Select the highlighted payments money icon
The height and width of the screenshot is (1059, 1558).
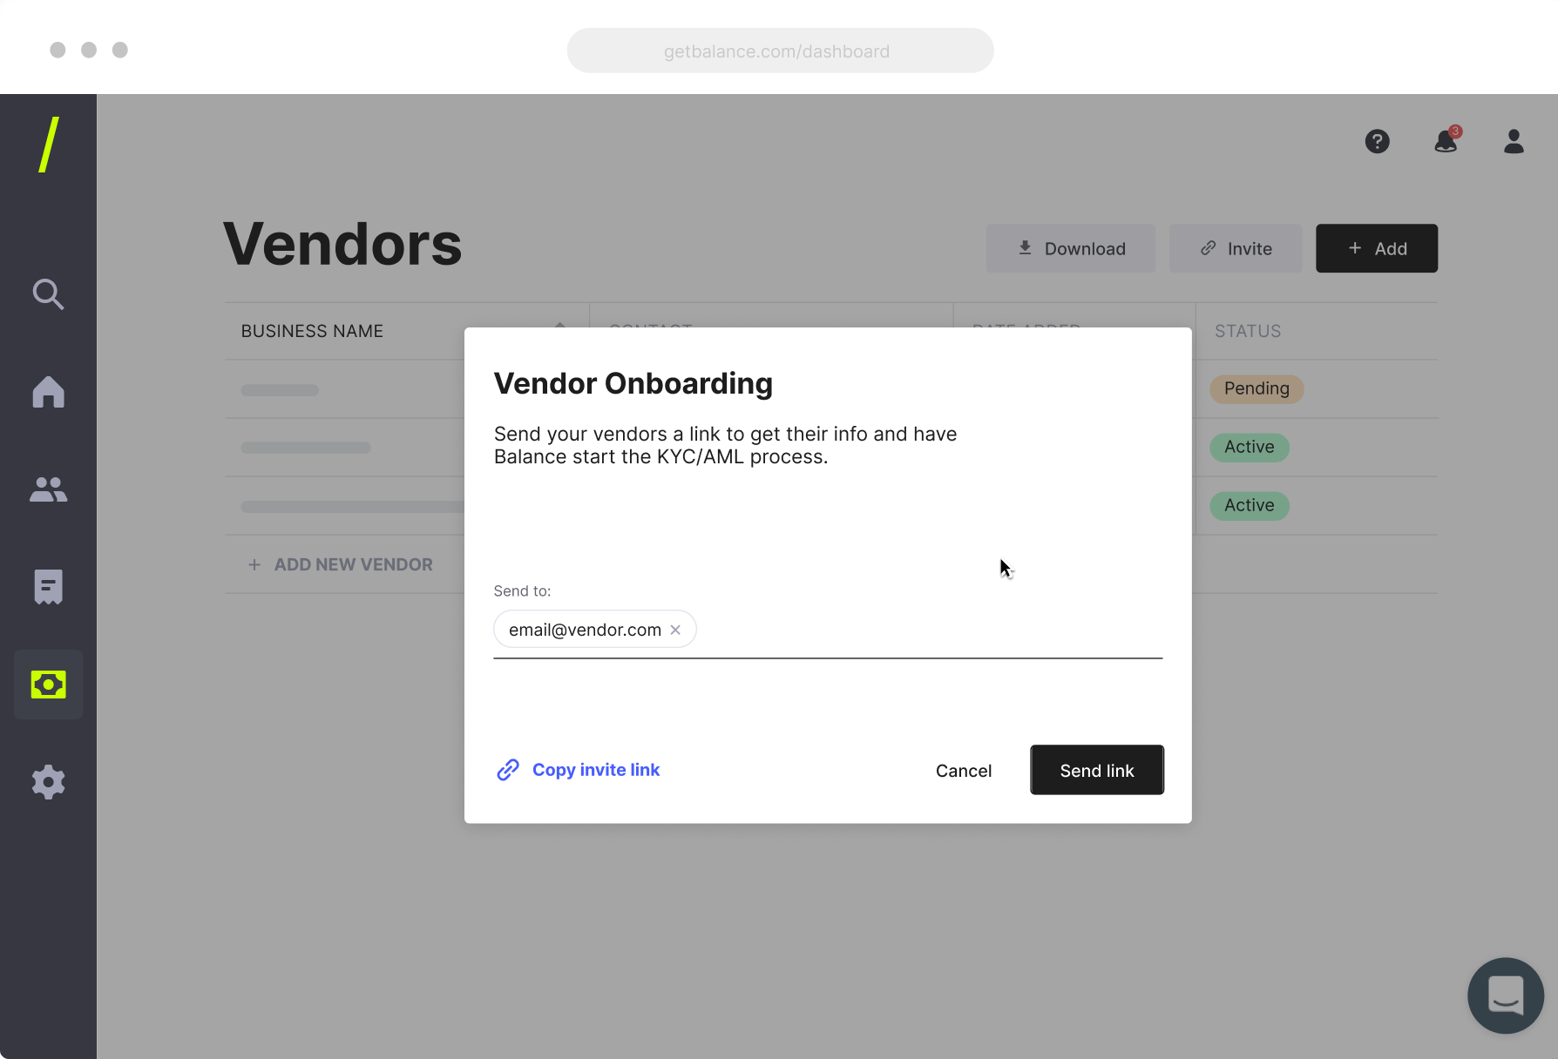[48, 685]
